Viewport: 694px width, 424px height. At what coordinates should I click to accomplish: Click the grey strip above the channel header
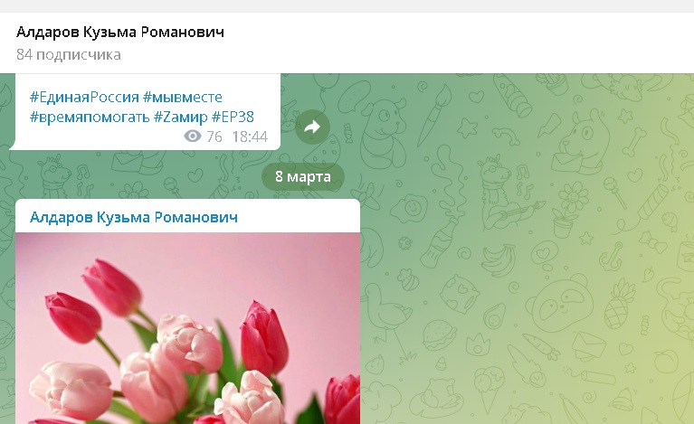point(347,5)
